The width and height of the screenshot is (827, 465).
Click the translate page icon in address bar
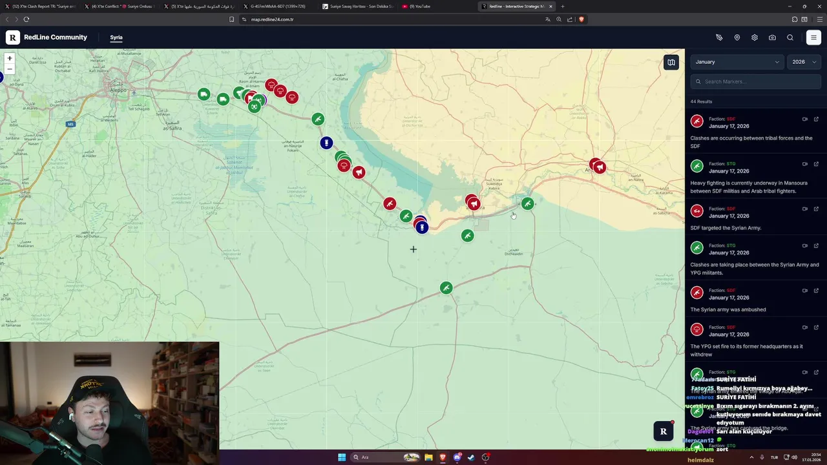coord(548,19)
